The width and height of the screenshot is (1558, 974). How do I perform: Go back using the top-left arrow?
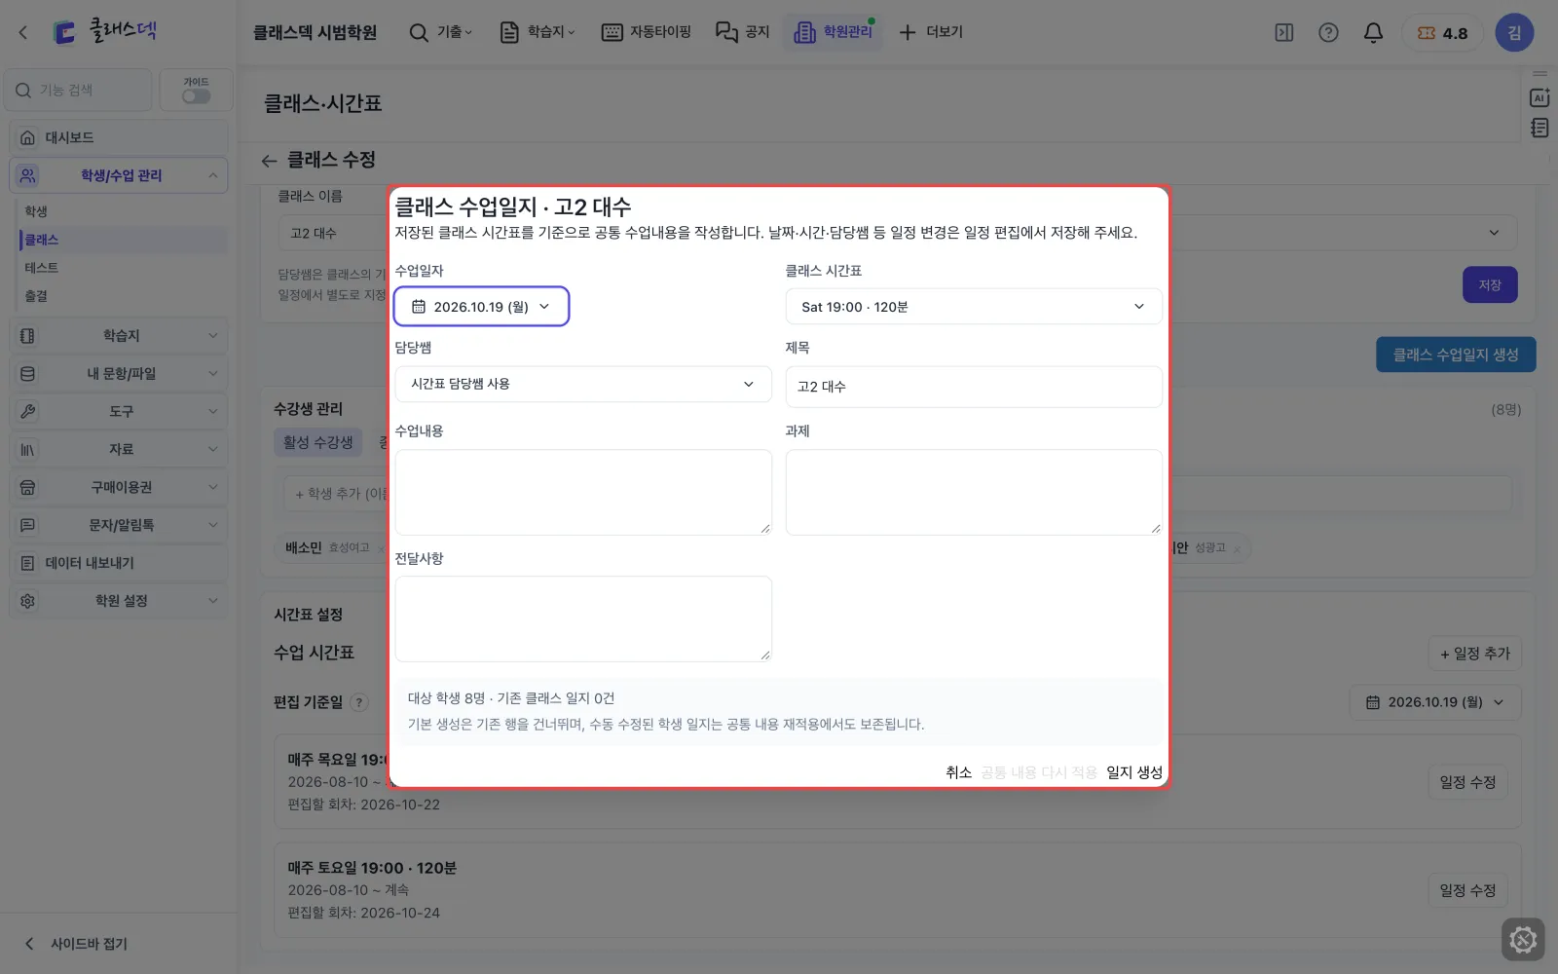coord(23,33)
